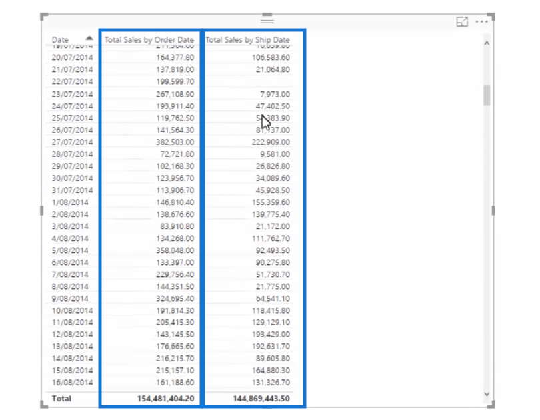Screen dimensions: 540x420
Task: Select the 22/07/2014 date row
Action: [72, 81]
